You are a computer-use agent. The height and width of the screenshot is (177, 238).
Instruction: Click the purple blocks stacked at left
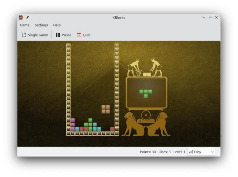(x=73, y=124)
